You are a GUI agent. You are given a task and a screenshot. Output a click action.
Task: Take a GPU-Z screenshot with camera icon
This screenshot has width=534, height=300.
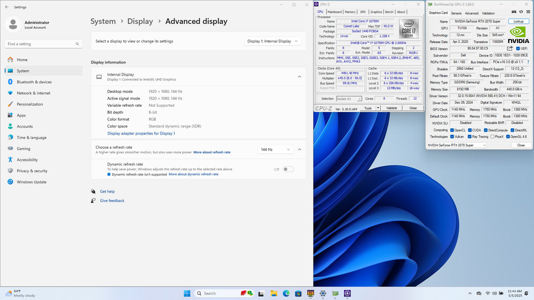coord(514,12)
